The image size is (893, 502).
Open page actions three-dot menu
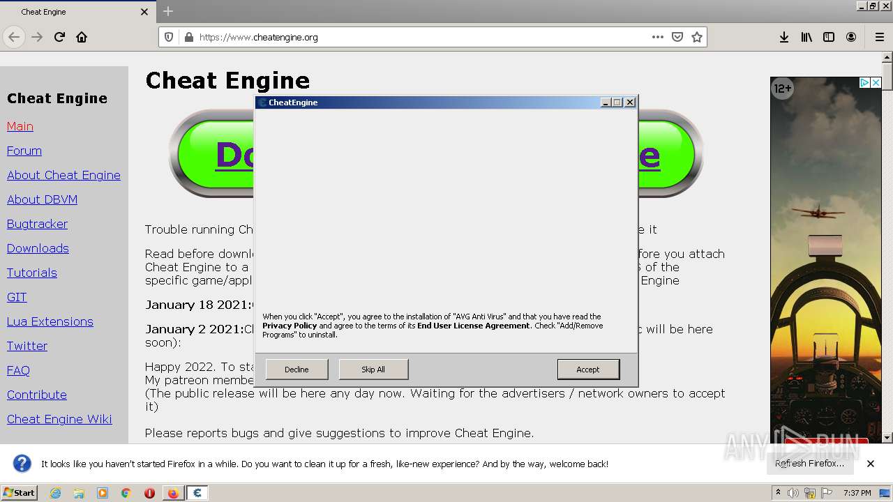658,37
